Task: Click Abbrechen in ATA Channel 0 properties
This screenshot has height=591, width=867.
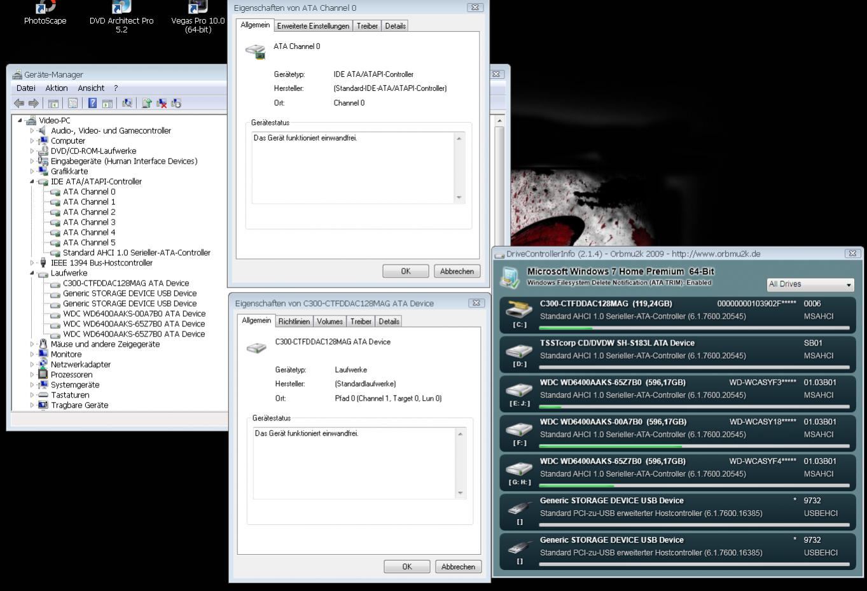Action: tap(457, 271)
